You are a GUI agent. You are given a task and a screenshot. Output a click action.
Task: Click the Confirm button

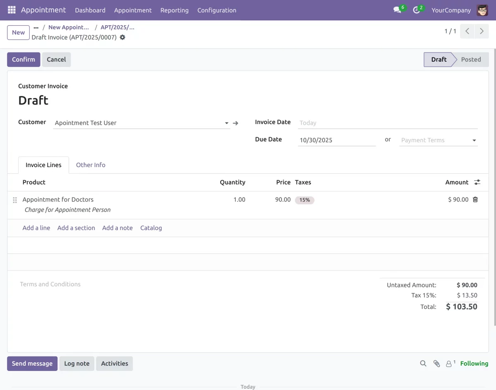pyautogui.click(x=23, y=59)
